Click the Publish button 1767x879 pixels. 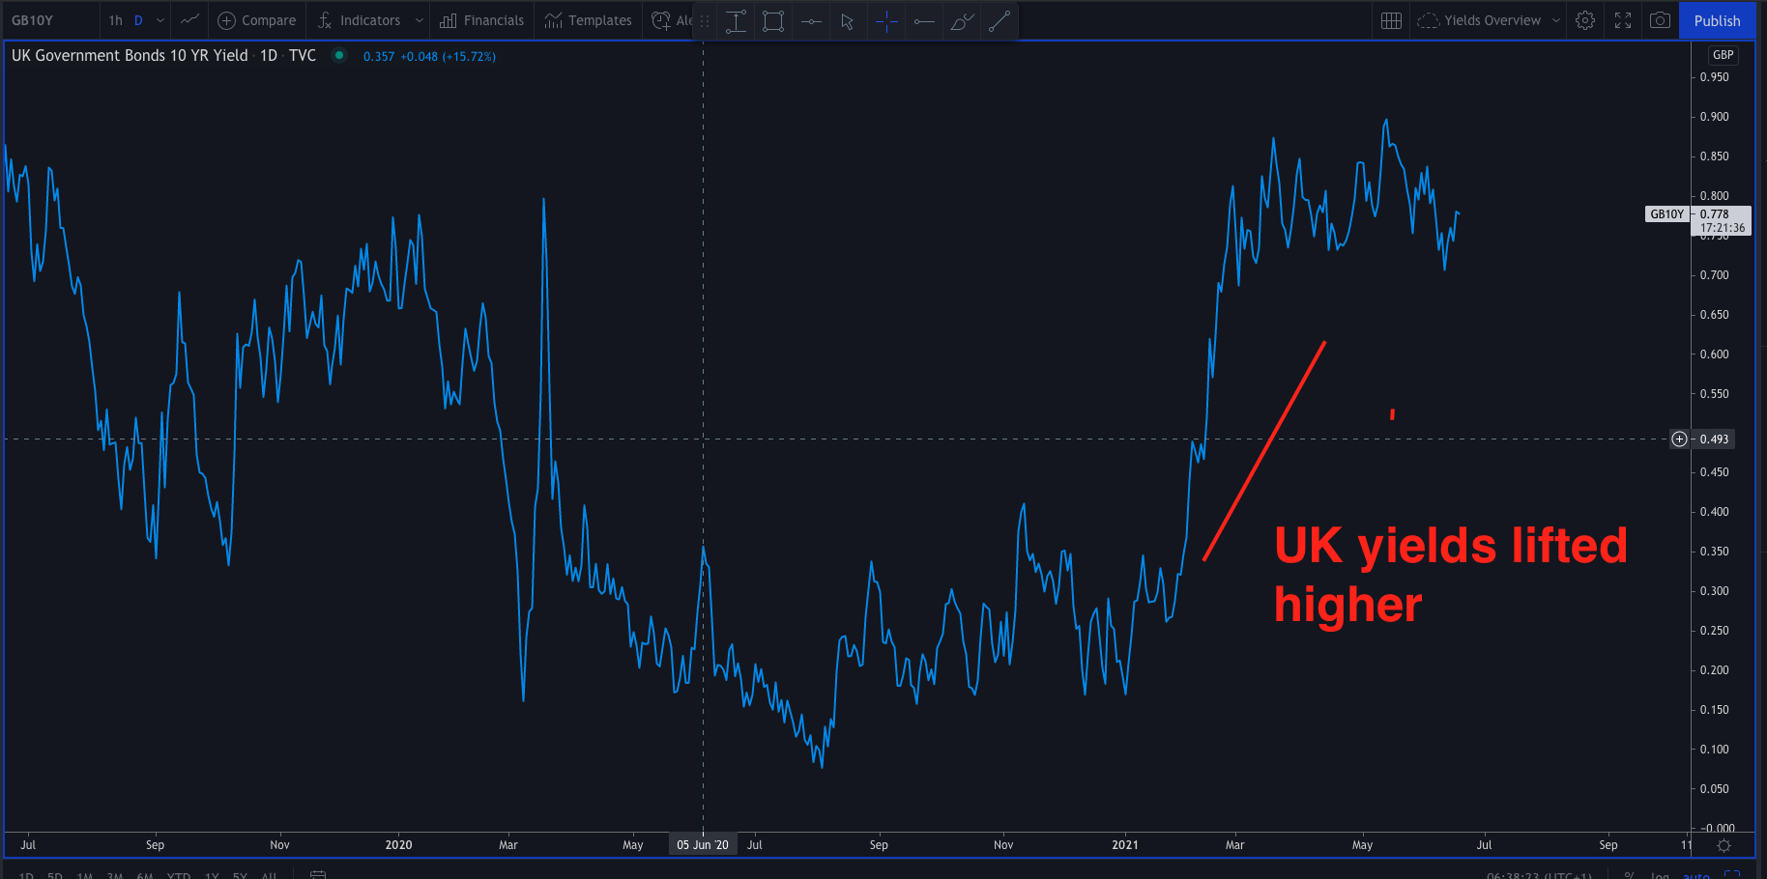click(1717, 20)
